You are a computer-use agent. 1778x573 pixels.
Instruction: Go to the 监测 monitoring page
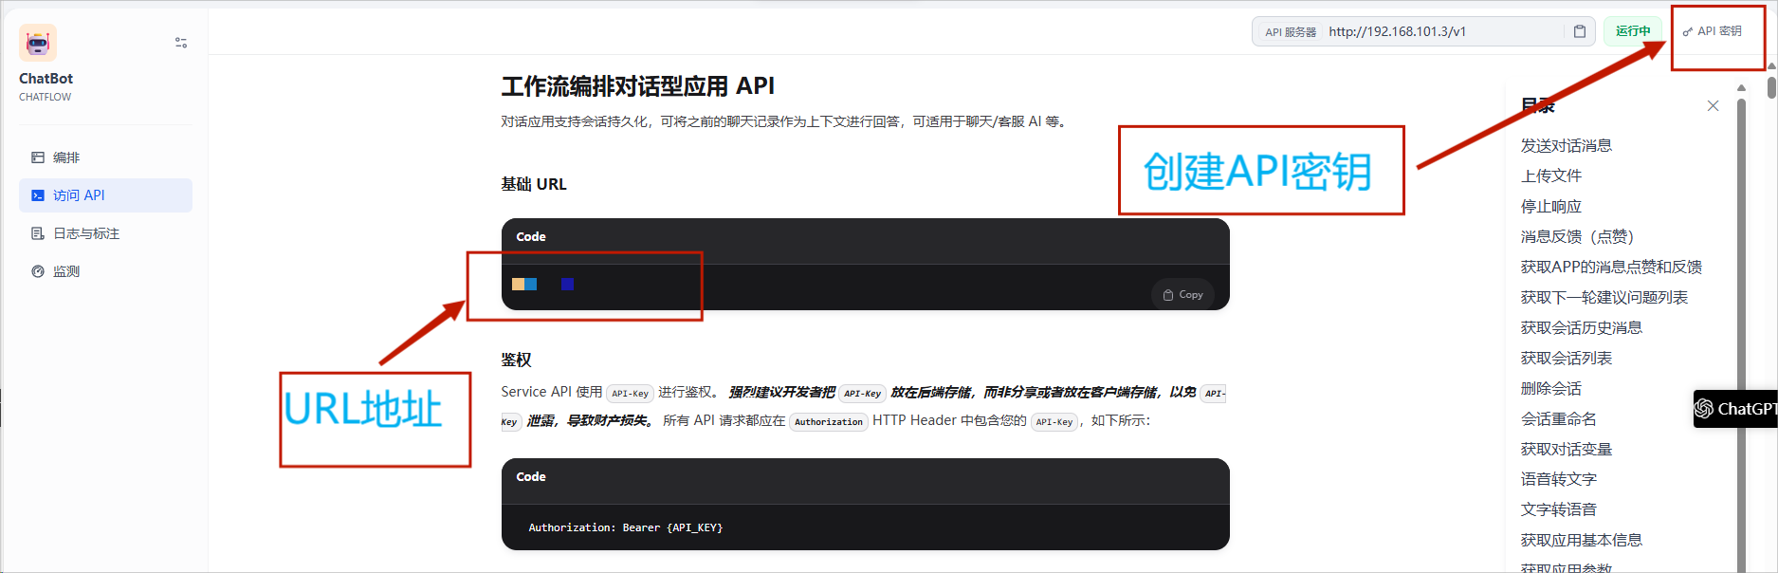pyautogui.click(x=66, y=271)
